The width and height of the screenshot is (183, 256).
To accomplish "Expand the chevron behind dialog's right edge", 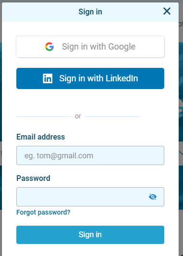I will pos(181,153).
